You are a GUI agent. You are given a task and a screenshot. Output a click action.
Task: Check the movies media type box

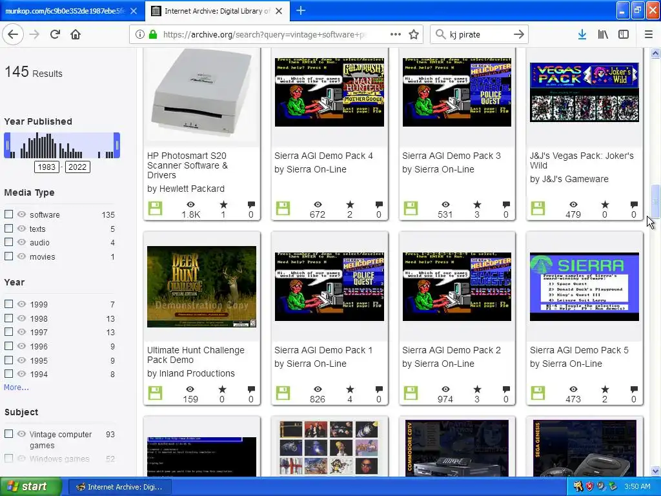coord(8,256)
